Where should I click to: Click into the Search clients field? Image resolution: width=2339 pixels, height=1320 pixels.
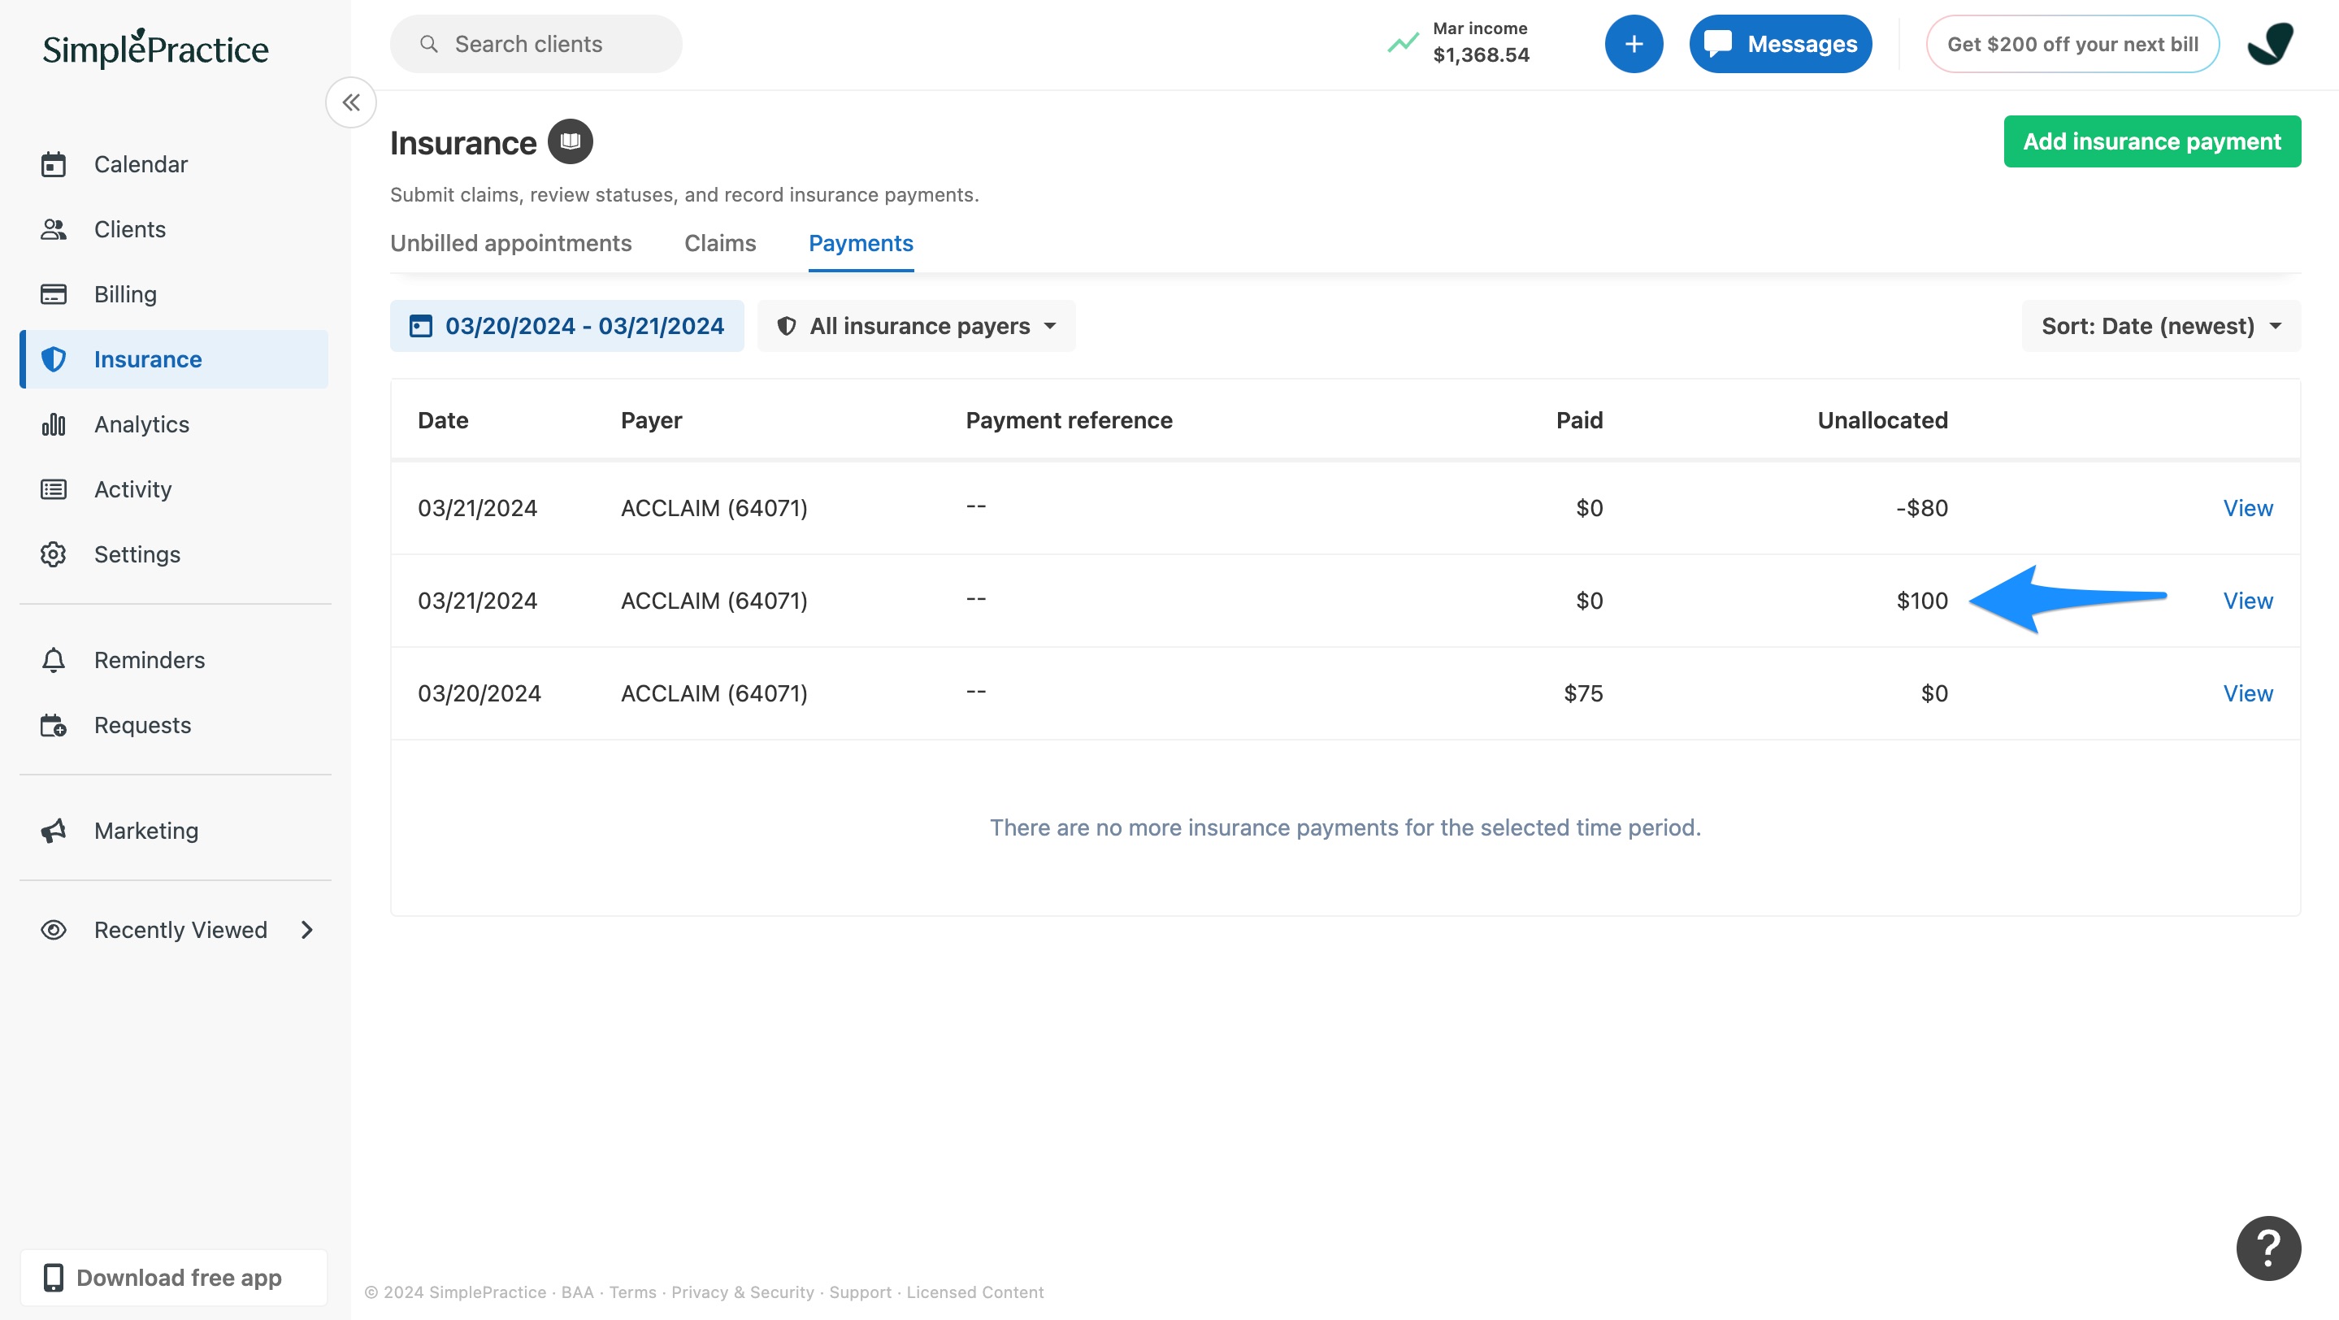[x=536, y=44]
